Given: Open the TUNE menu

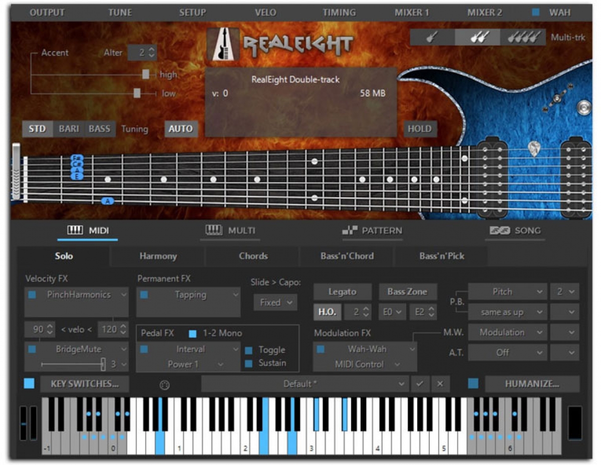Looking at the screenshot, I should (x=120, y=13).
